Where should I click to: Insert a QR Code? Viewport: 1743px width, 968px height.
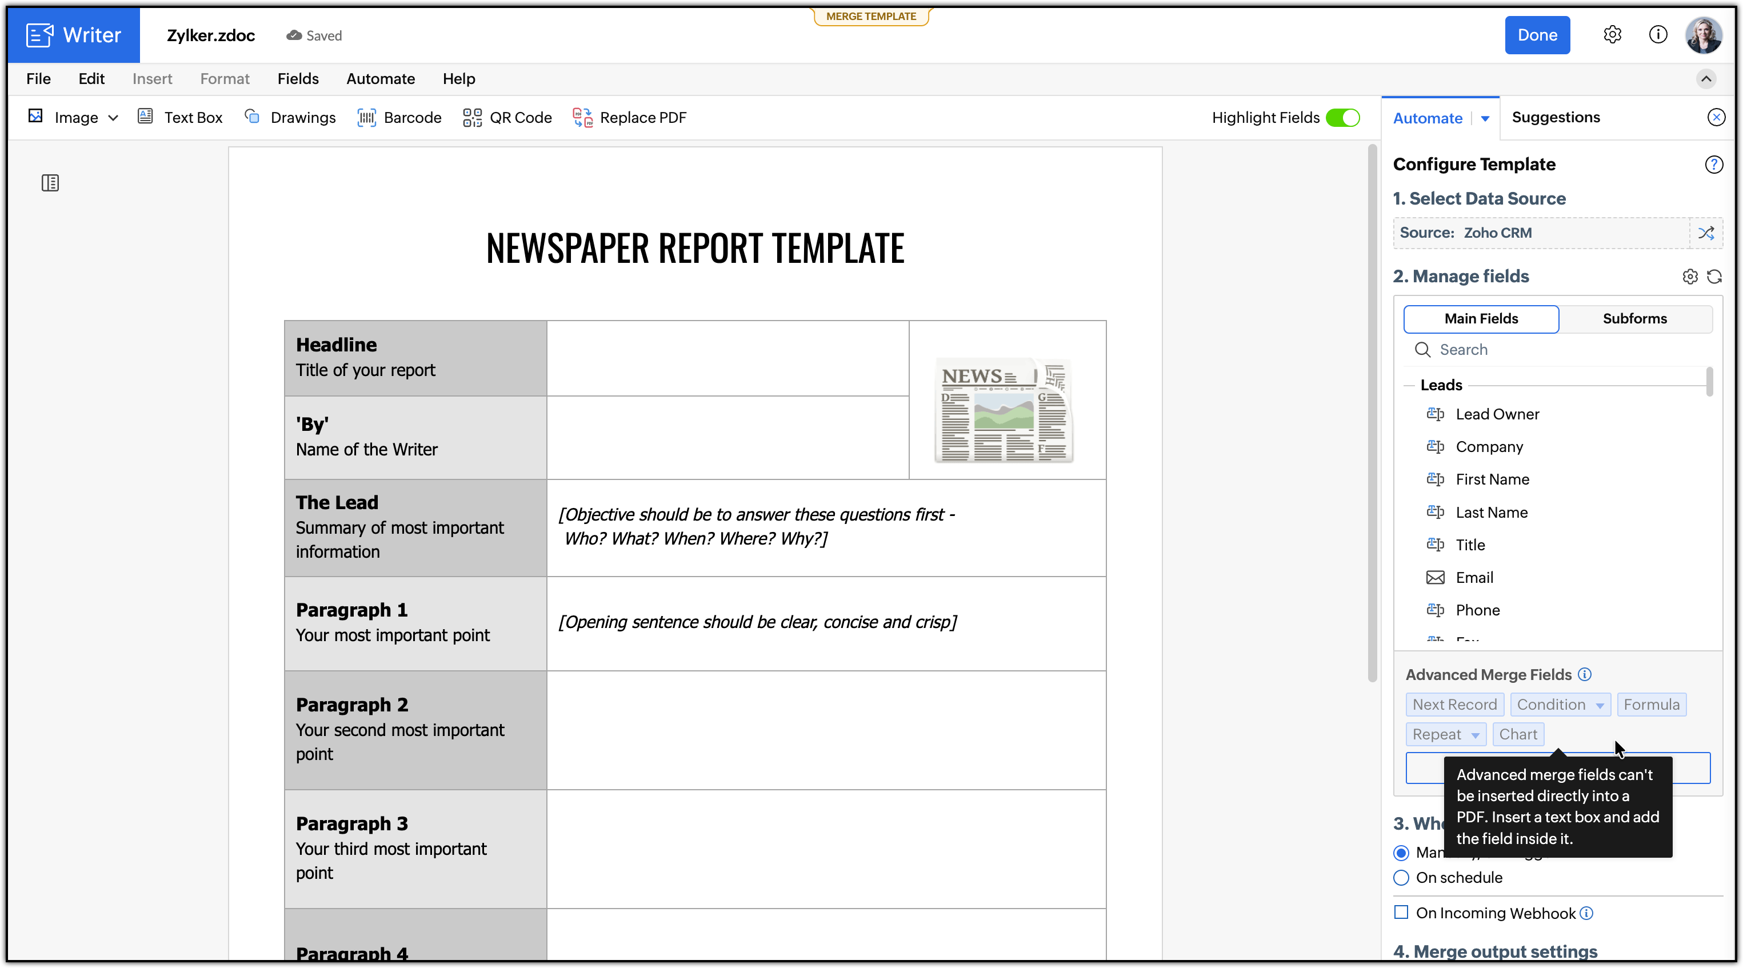click(507, 117)
